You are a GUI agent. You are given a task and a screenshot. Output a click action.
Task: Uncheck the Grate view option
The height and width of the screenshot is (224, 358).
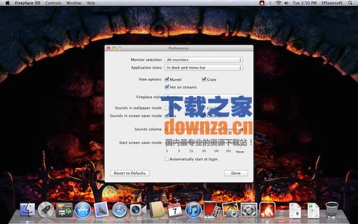click(204, 79)
